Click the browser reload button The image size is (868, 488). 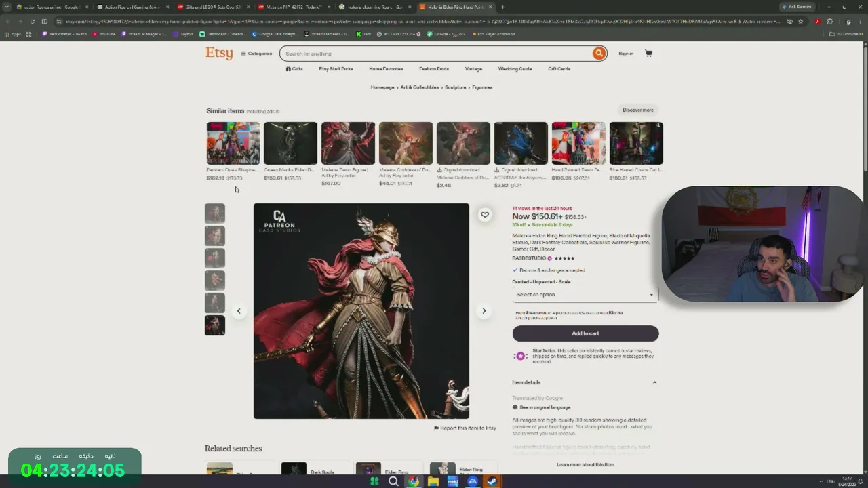click(x=32, y=22)
